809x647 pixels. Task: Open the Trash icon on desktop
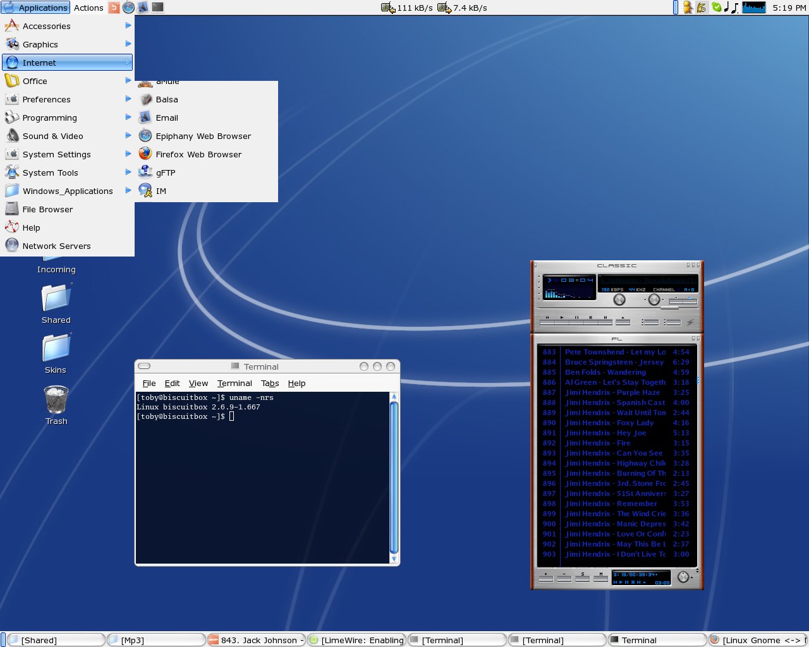tap(56, 405)
